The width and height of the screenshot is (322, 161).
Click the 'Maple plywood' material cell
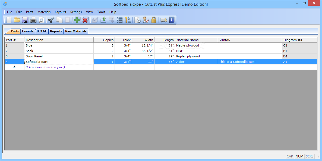pyautogui.click(x=196, y=45)
